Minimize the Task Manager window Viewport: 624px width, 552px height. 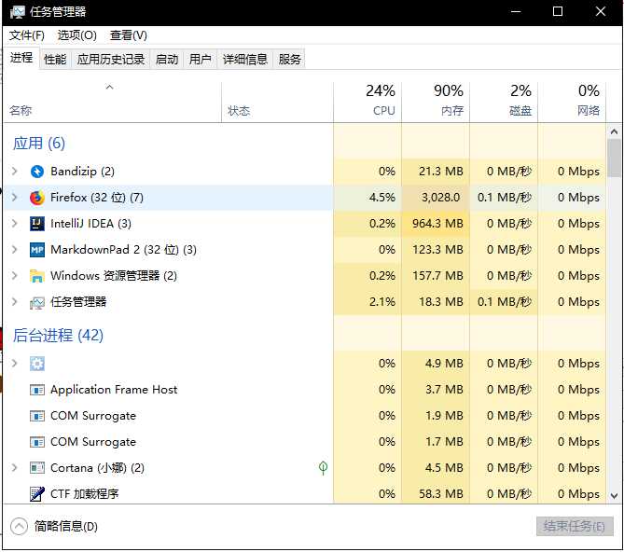pos(516,12)
